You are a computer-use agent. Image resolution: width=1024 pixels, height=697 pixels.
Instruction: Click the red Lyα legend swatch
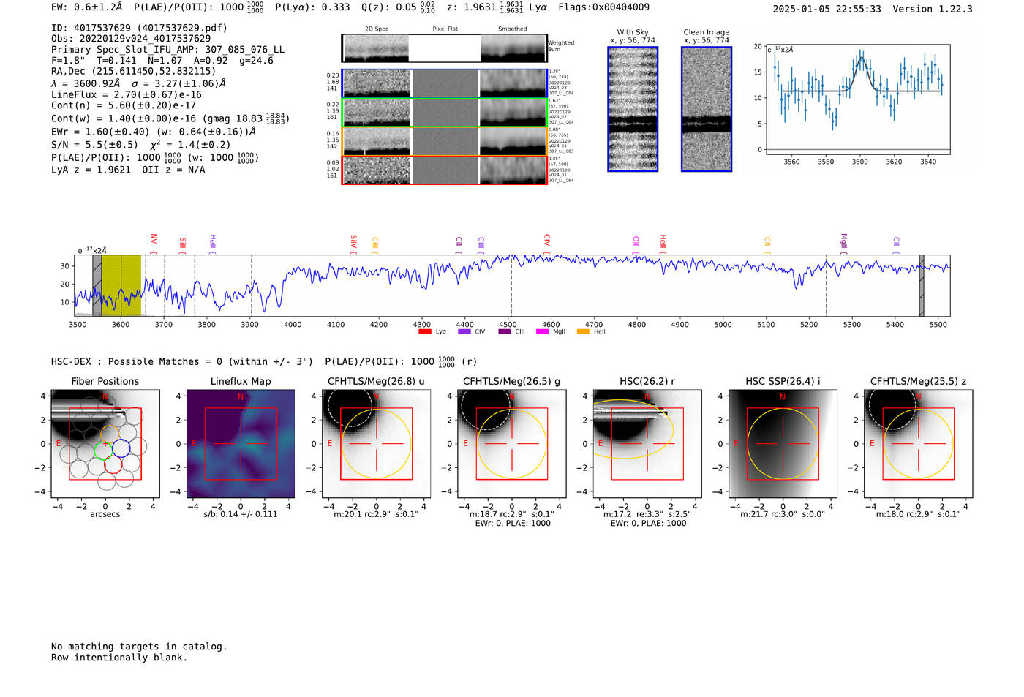click(x=425, y=332)
